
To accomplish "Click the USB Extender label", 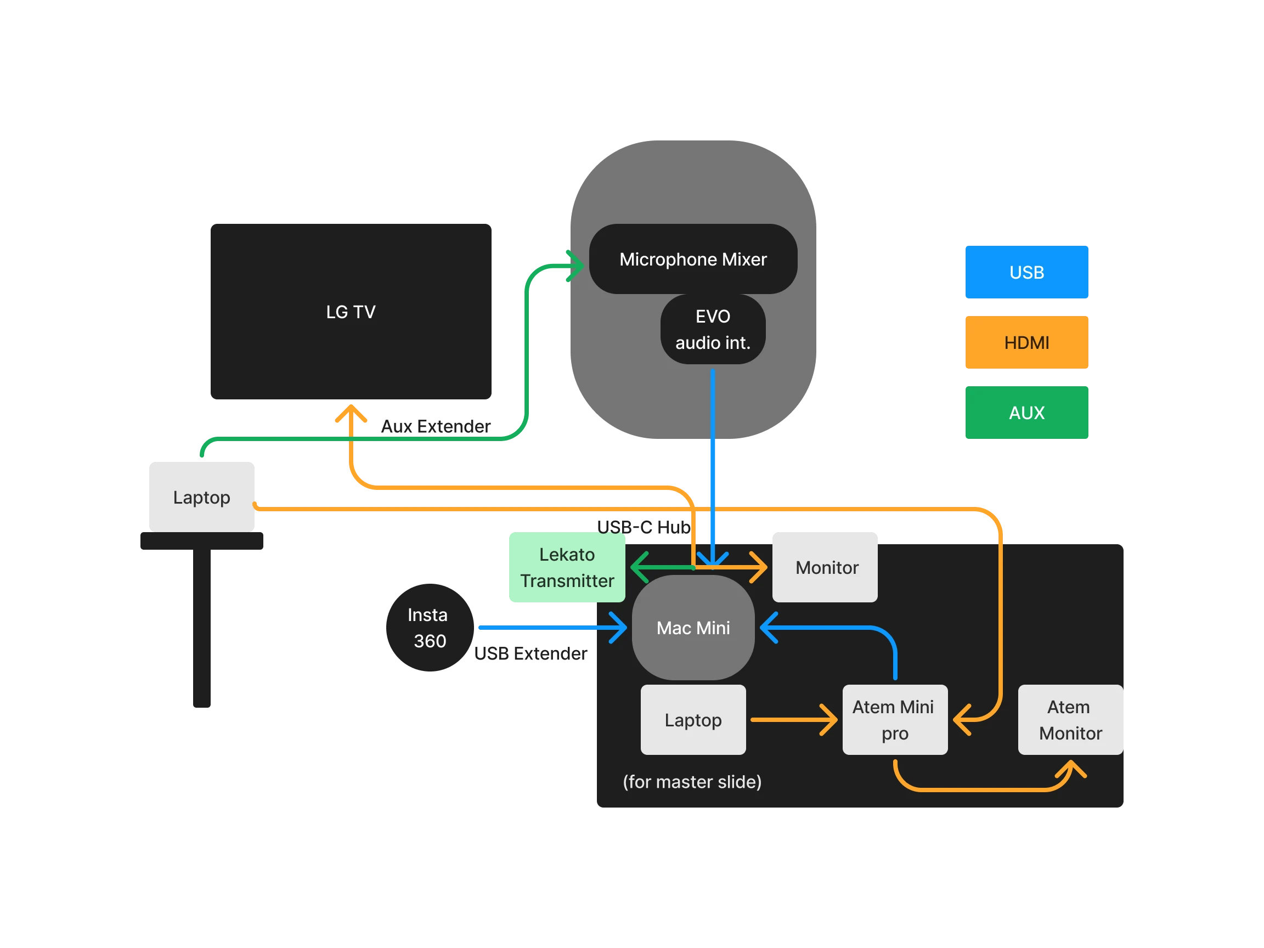I will point(531,653).
